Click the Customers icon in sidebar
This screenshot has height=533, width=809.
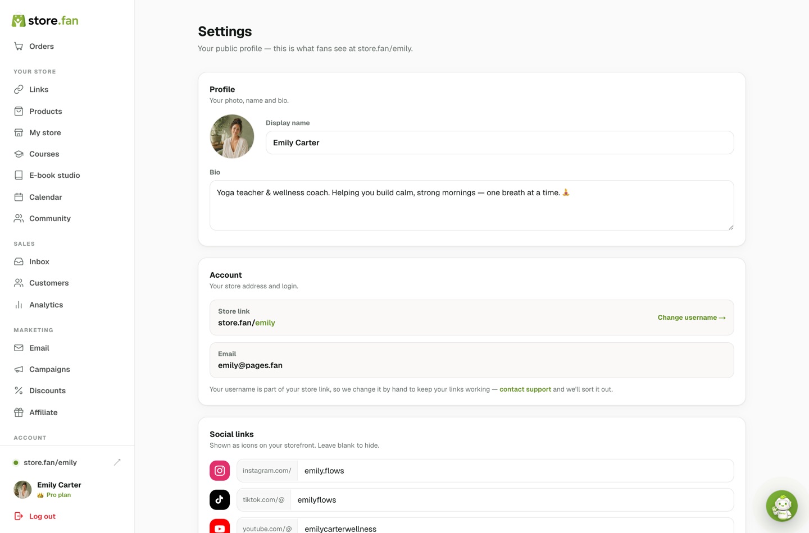click(19, 283)
